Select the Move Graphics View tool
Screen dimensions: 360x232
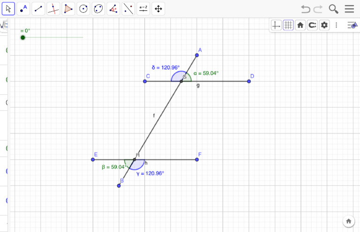(x=158, y=9)
